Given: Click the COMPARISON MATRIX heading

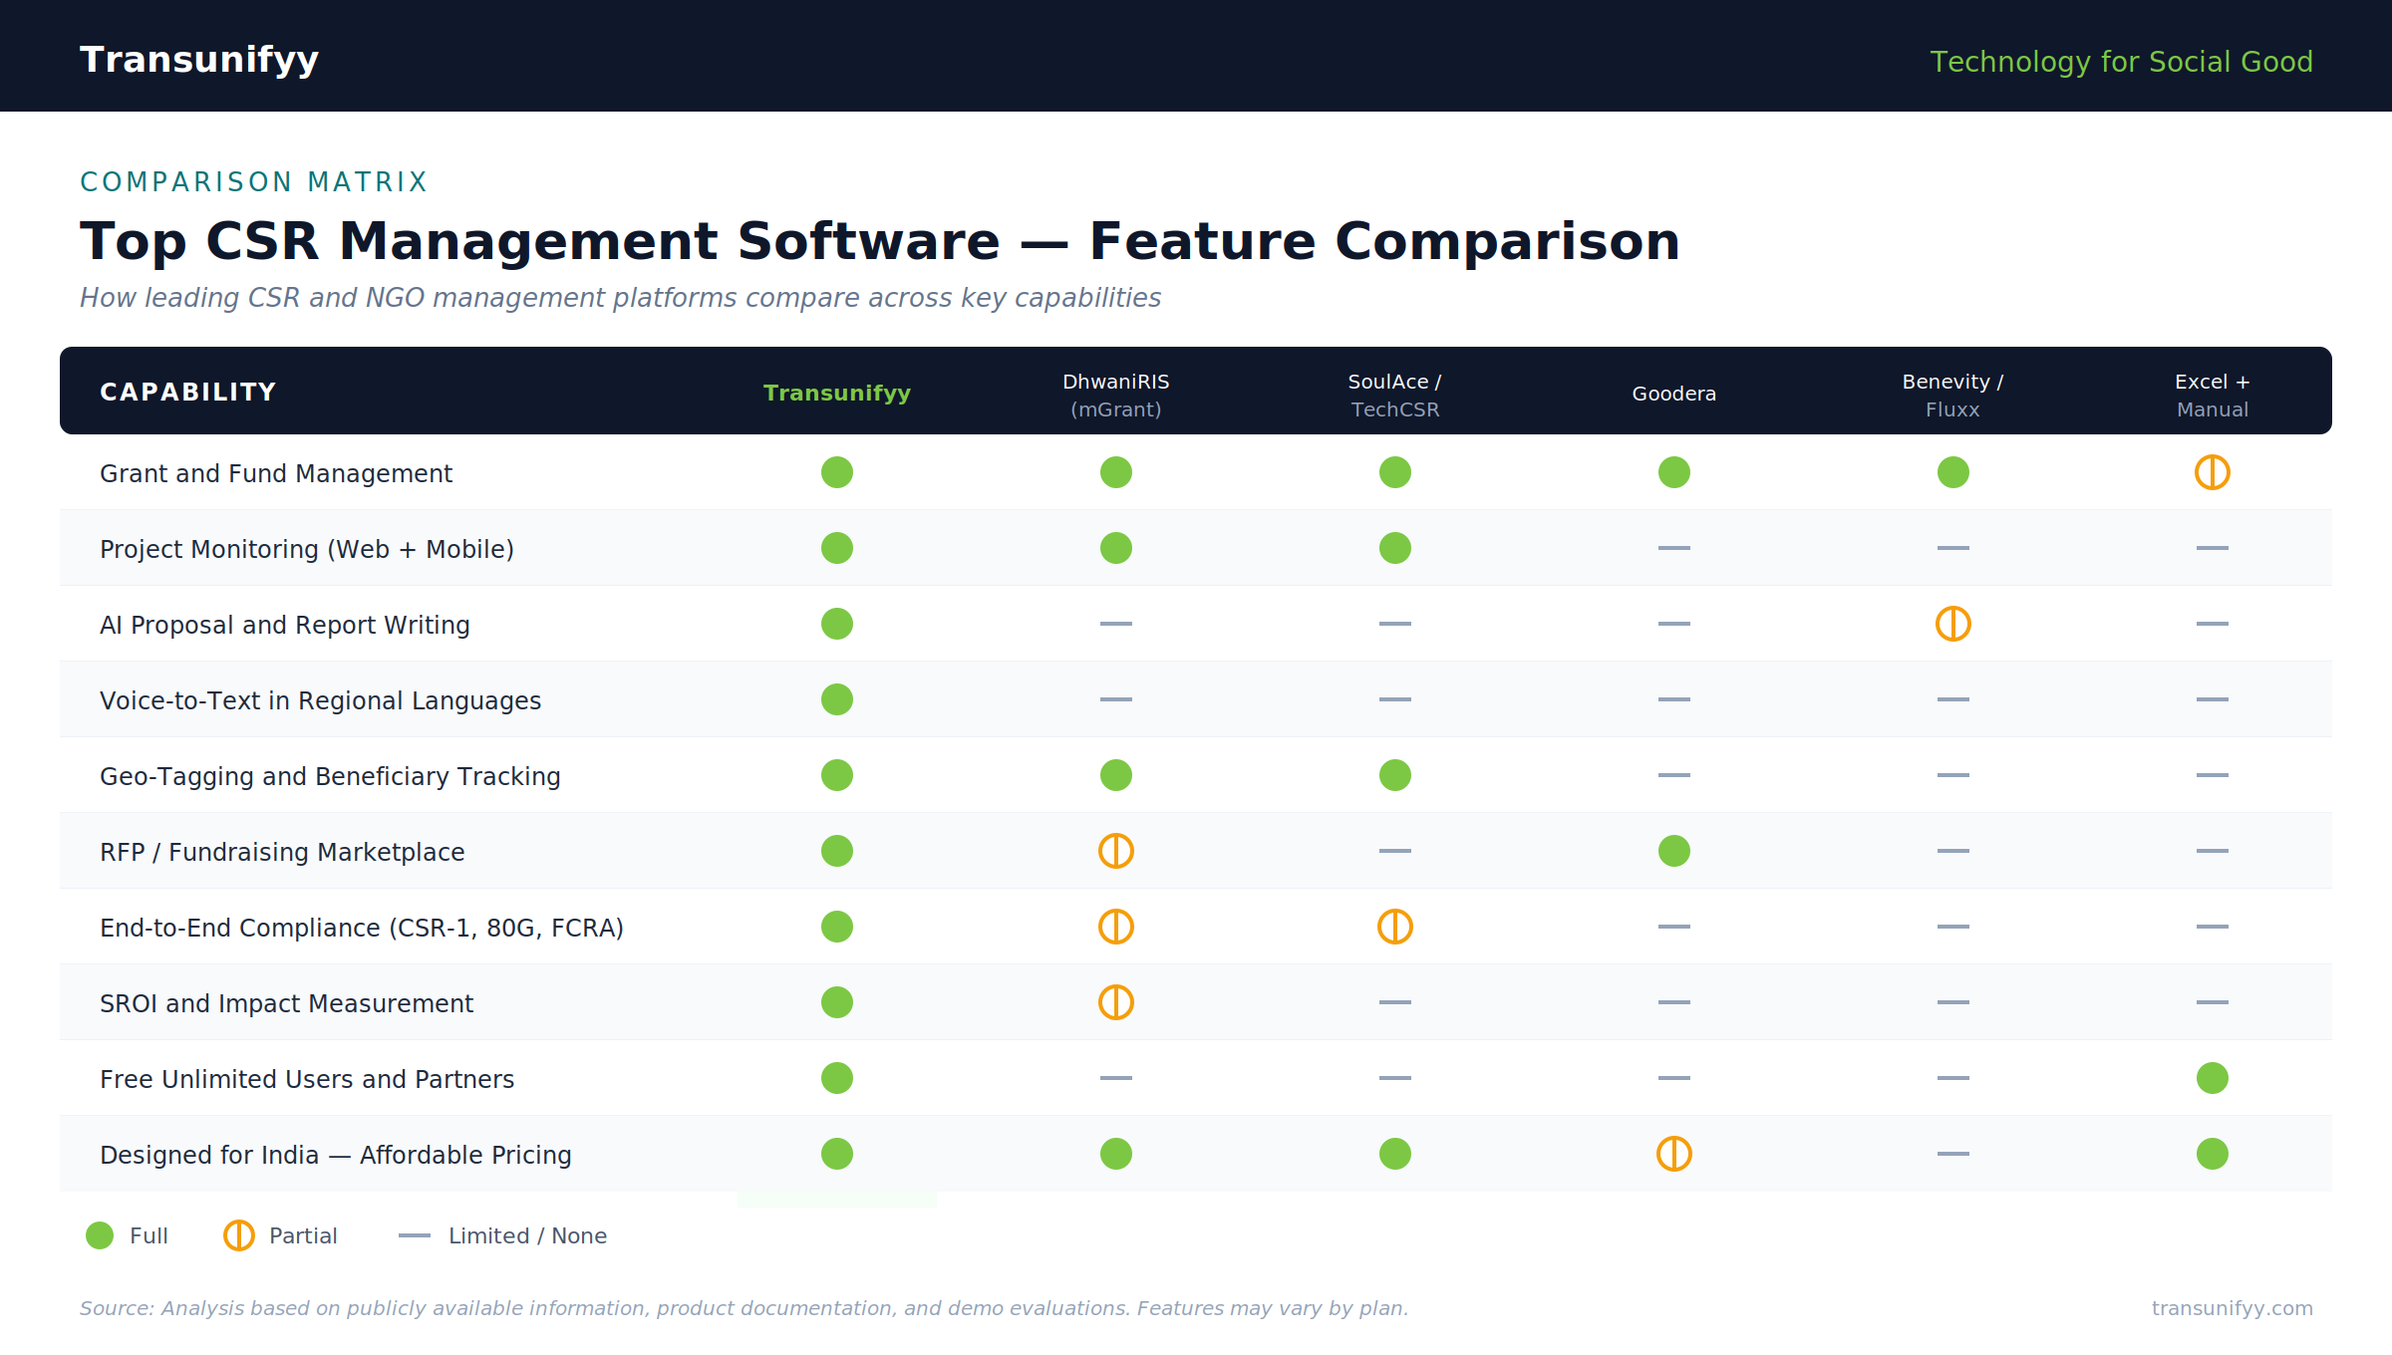Looking at the screenshot, I should pyautogui.click(x=254, y=181).
